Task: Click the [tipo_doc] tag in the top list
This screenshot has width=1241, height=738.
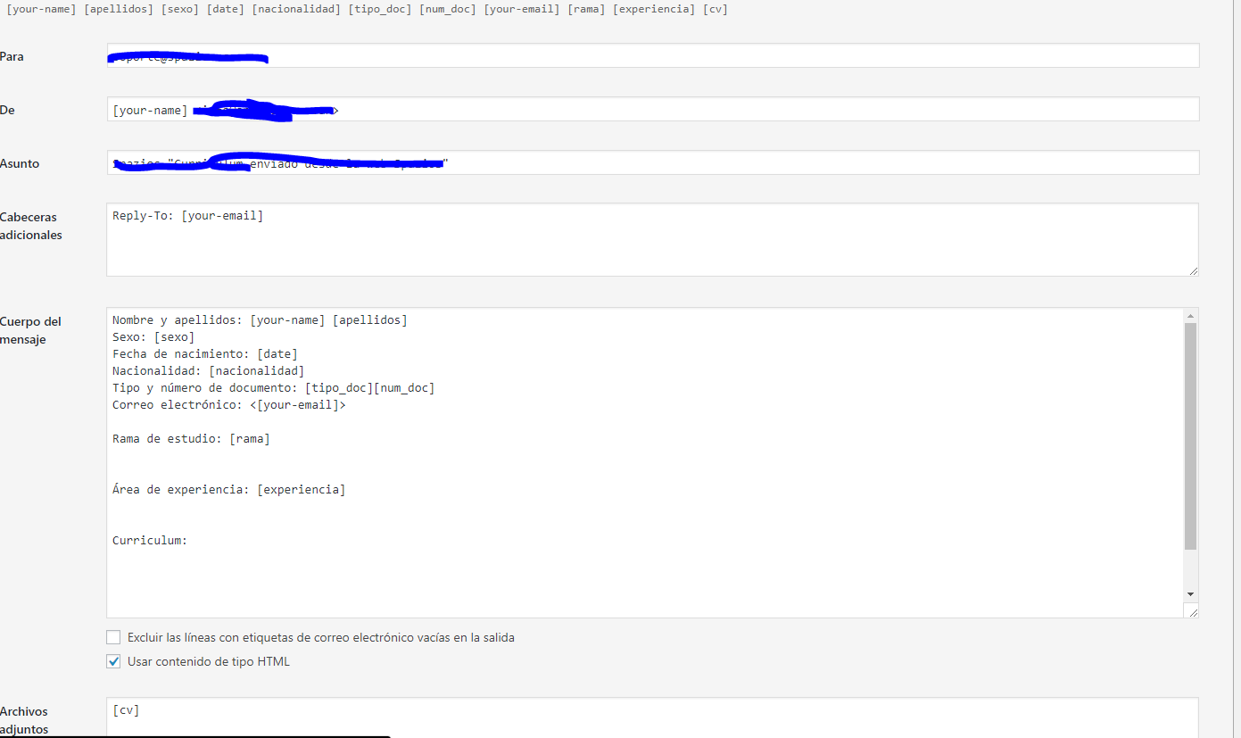Action: [380, 9]
